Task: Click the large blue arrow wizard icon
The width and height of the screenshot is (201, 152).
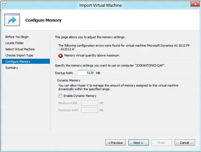Action: (12, 20)
